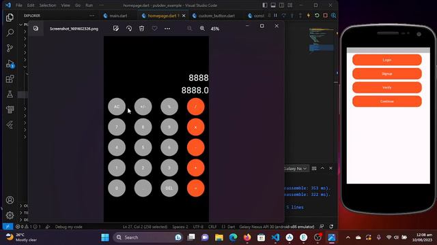The height and width of the screenshot is (245, 437).
Task: Open the Galaxy Nexus device dropdown in panel
Action: (296, 168)
